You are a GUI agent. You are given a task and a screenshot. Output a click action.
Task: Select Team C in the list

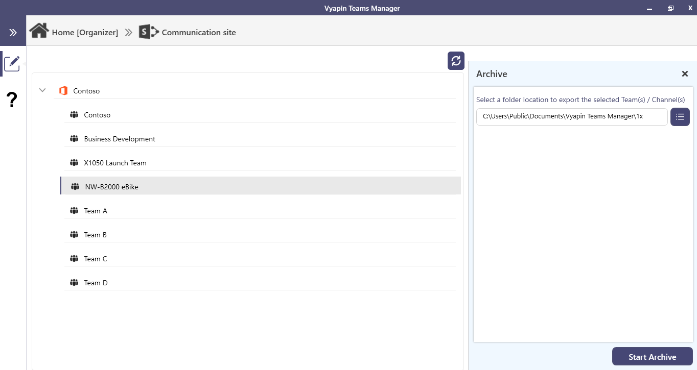260,259
